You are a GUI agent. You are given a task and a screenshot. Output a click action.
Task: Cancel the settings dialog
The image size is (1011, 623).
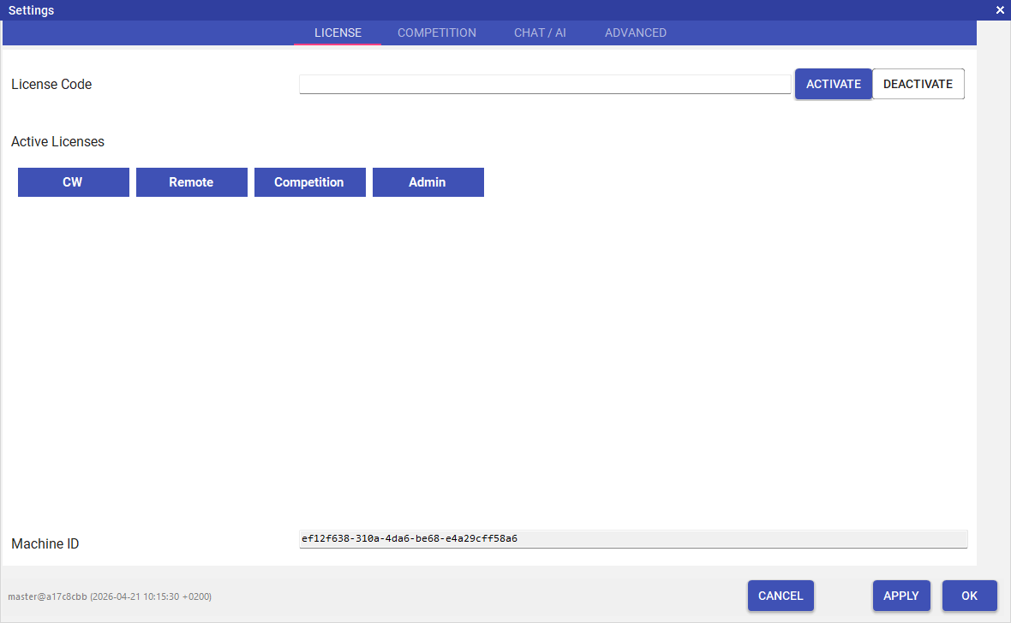coord(781,596)
